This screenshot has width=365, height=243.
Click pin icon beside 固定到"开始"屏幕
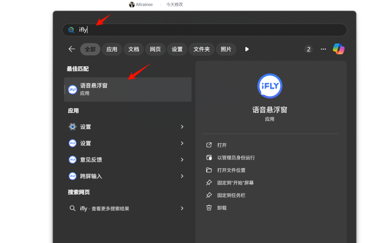pos(209,183)
